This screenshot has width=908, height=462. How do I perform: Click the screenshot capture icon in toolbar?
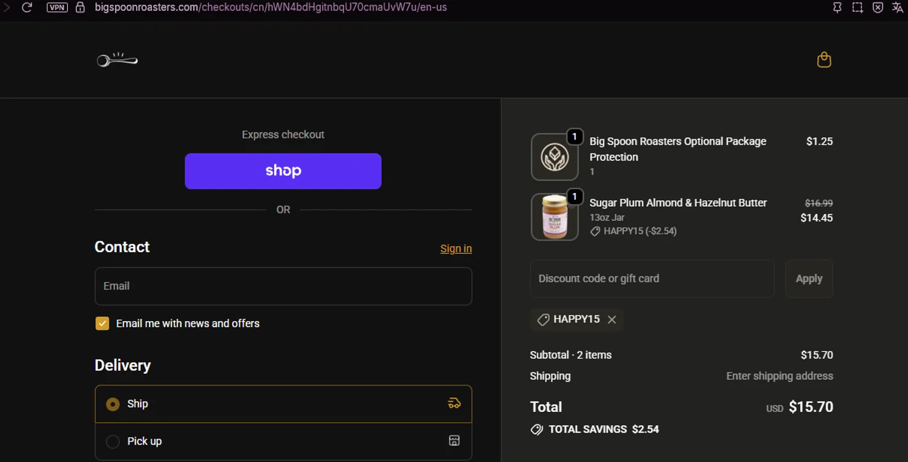coord(858,8)
